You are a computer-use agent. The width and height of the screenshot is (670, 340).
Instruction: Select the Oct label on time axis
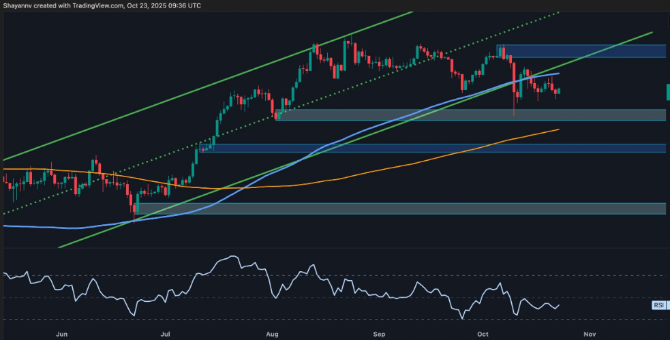[x=483, y=334]
